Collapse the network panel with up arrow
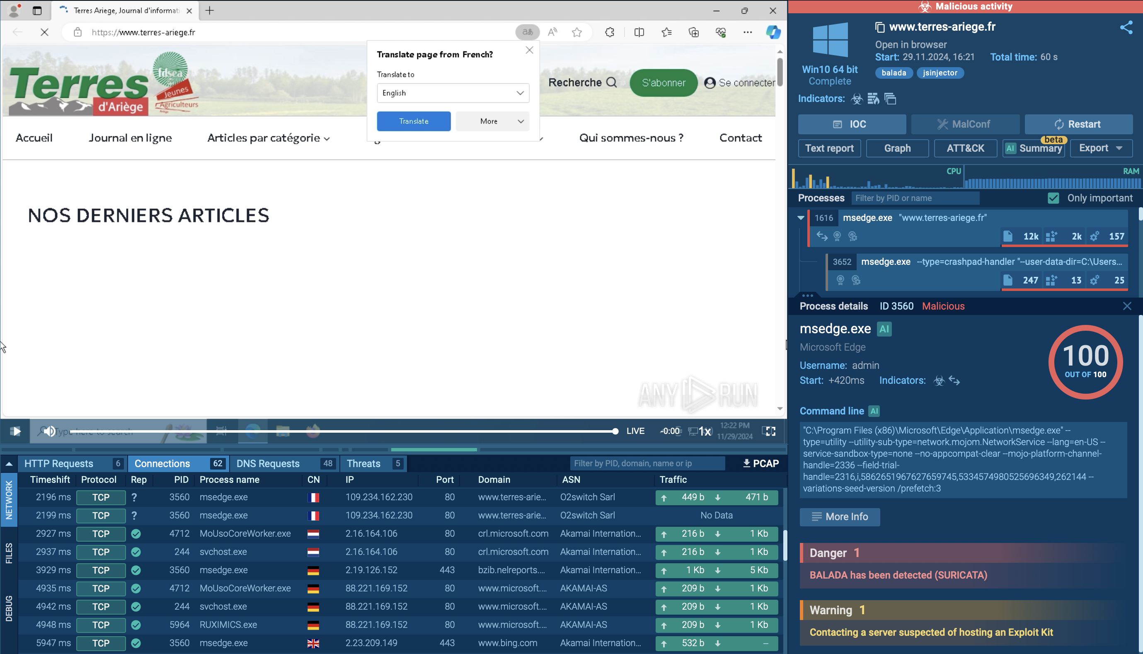Screen dimensions: 1143x654 (9, 463)
